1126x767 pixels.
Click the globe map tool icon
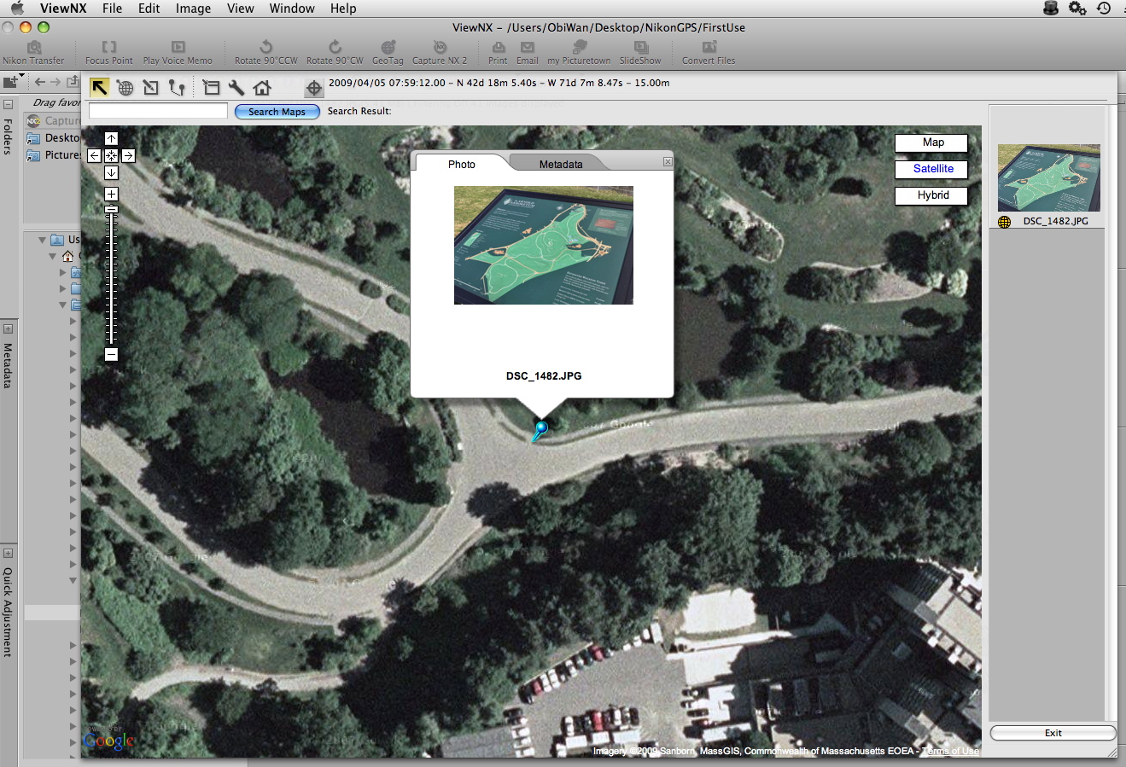click(x=125, y=87)
